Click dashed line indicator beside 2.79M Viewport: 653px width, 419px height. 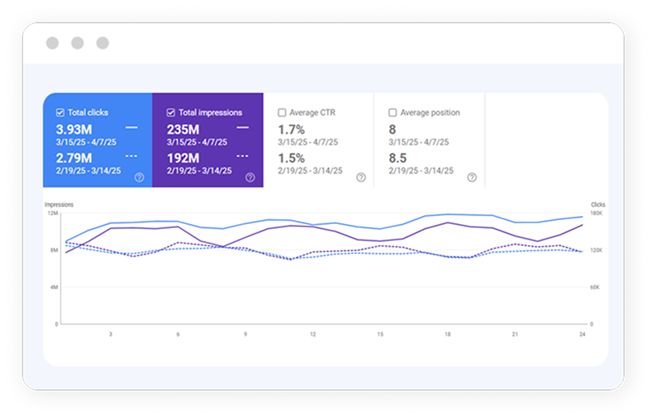coord(131,156)
